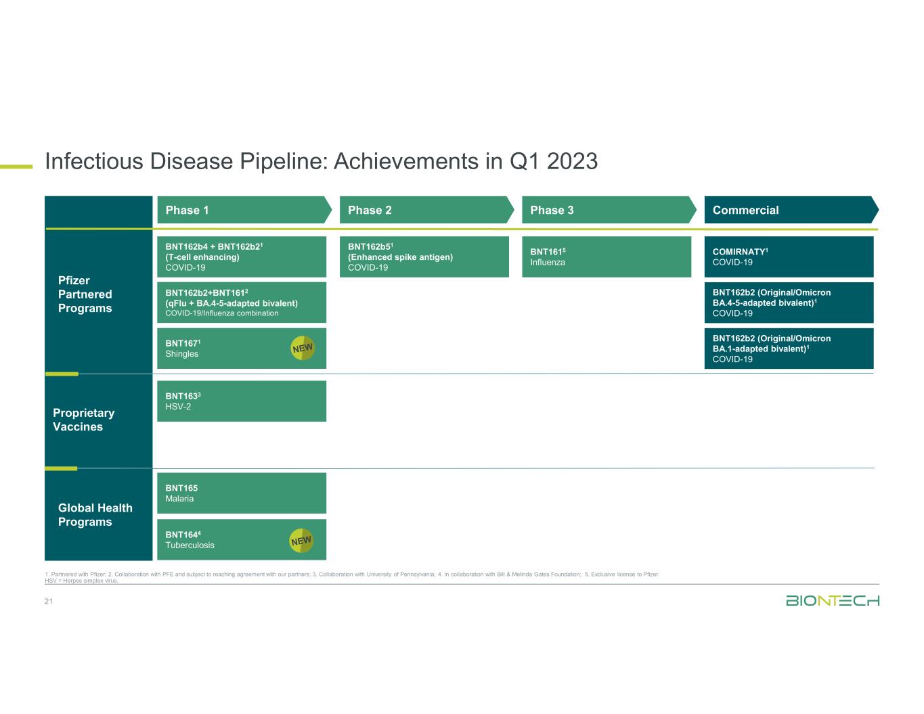Open the BA.1-adapted bivalent BNT162b2 card

tap(789, 349)
